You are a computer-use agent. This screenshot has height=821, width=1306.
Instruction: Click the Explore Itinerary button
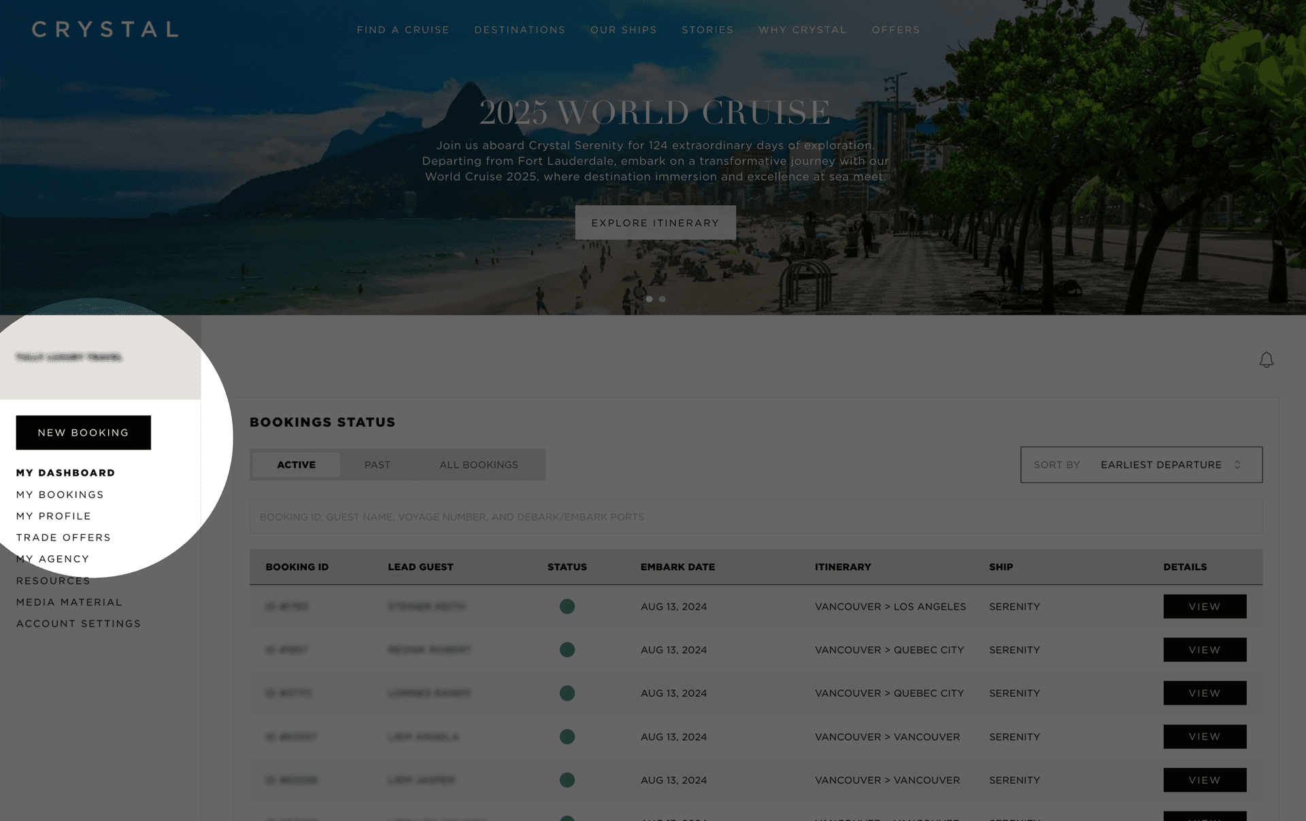click(655, 223)
